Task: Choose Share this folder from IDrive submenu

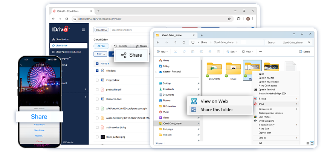Action: point(220,110)
